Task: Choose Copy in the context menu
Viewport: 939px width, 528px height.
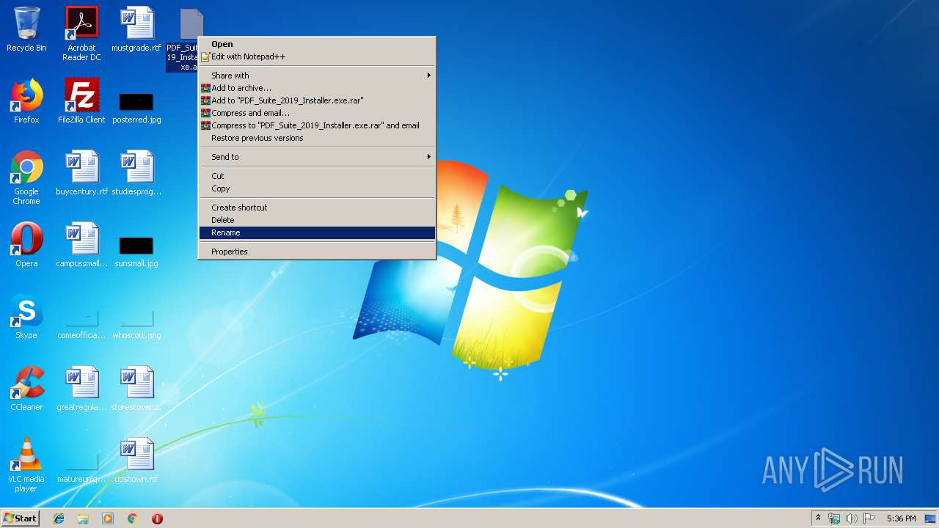Action: (x=317, y=188)
